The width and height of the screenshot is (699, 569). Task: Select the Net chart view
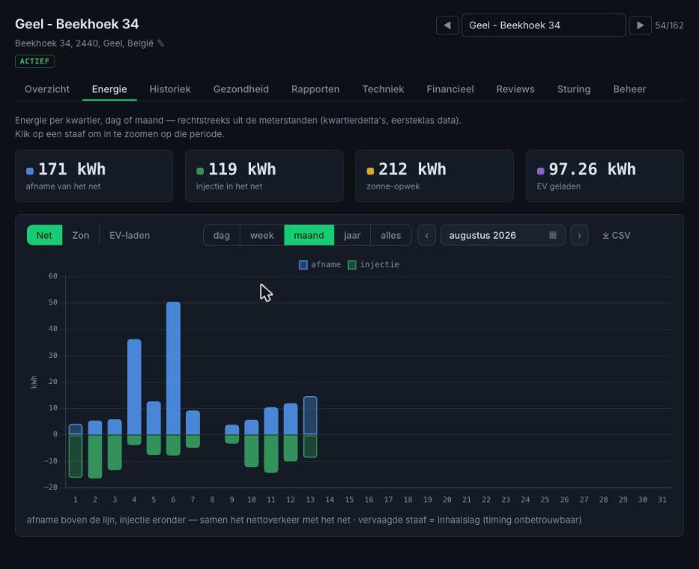tap(44, 235)
